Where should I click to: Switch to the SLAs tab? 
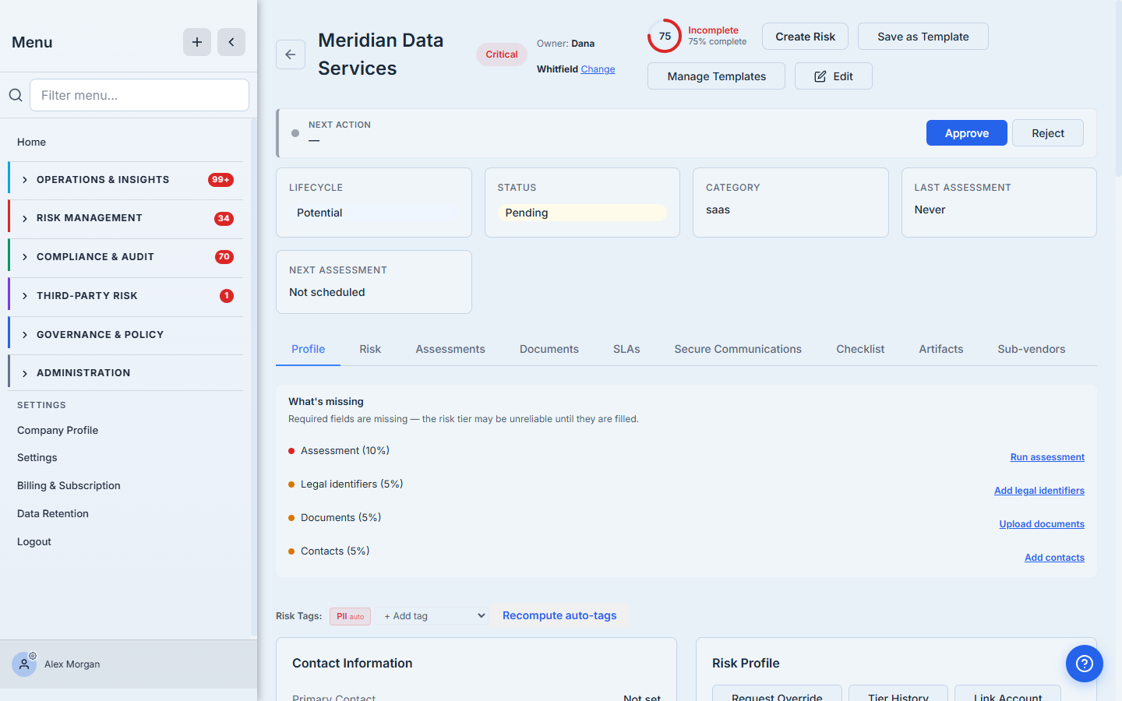(x=626, y=349)
